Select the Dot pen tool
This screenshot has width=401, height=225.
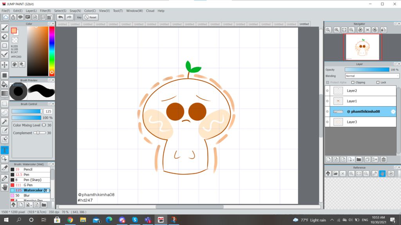[5, 55]
